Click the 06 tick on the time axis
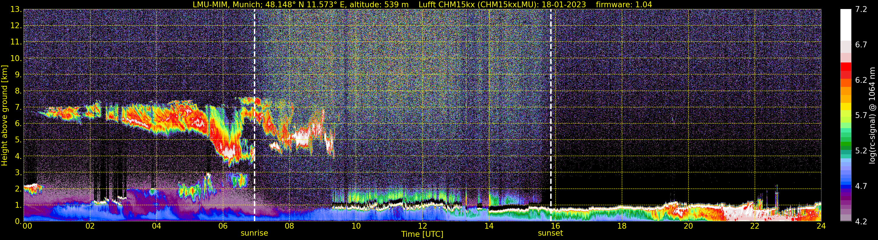Viewport: 878px width, 240px height. pos(223,226)
